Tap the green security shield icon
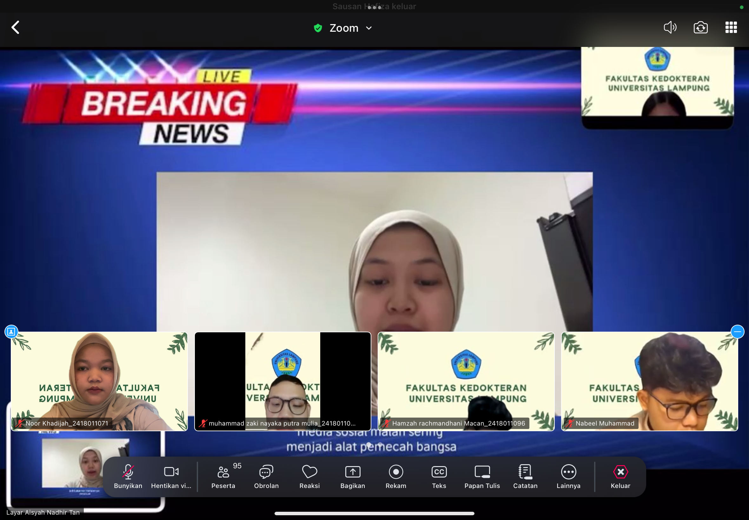The image size is (749, 520). click(318, 28)
